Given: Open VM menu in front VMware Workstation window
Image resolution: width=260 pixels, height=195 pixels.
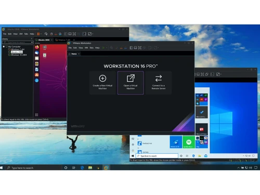Looking at the screenshot, I should click(86, 48).
